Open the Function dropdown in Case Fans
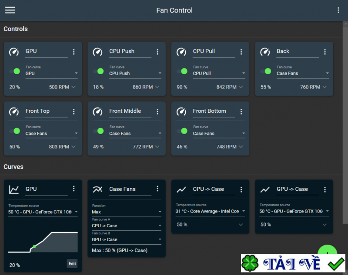 pos(126,211)
